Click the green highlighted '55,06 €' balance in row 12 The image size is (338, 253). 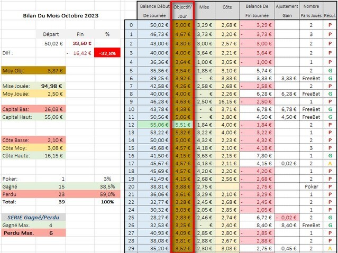[x=154, y=125]
